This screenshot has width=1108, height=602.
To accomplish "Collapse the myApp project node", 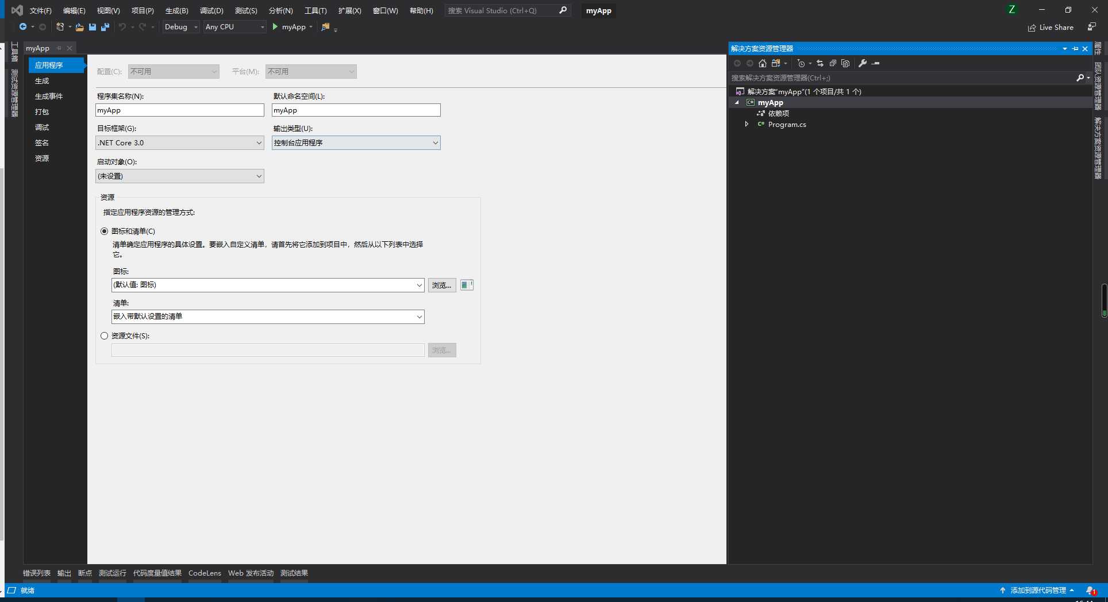I will coord(737,102).
